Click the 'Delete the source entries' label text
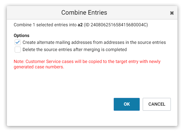Screen dimensions: 184x134 (x=74, y=50)
